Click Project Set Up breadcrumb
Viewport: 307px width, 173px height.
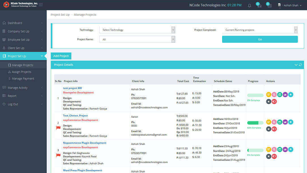pyautogui.click(x=60, y=15)
